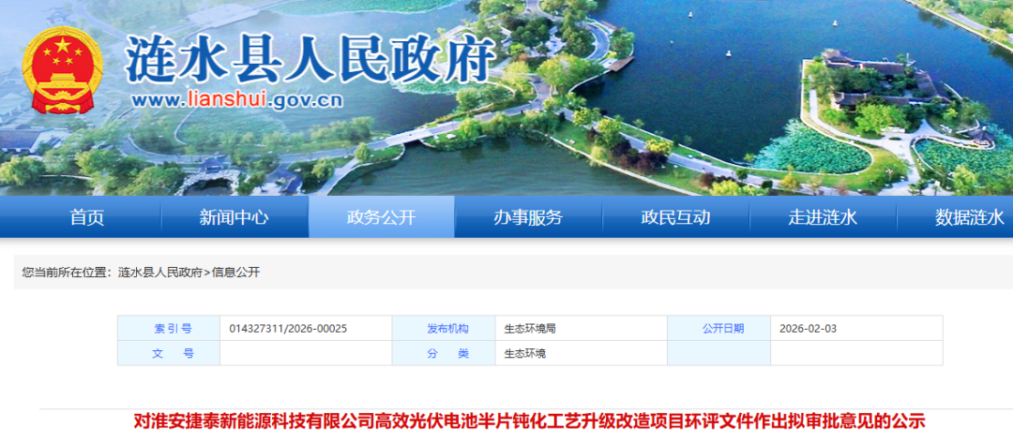
Task: Click the 涟水县人民政府 site title
Action: pyautogui.click(x=309, y=61)
